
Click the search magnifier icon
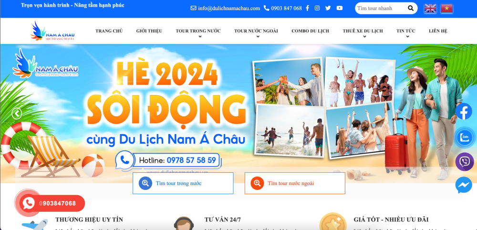pyautogui.click(x=411, y=8)
